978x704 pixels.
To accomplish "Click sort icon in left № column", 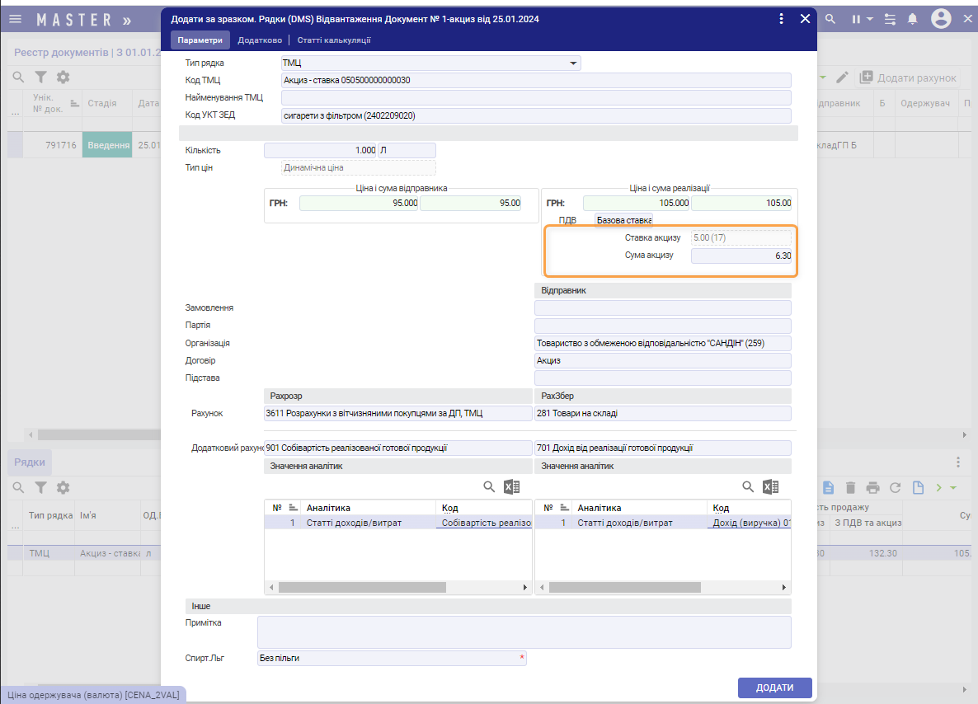I will (x=293, y=508).
